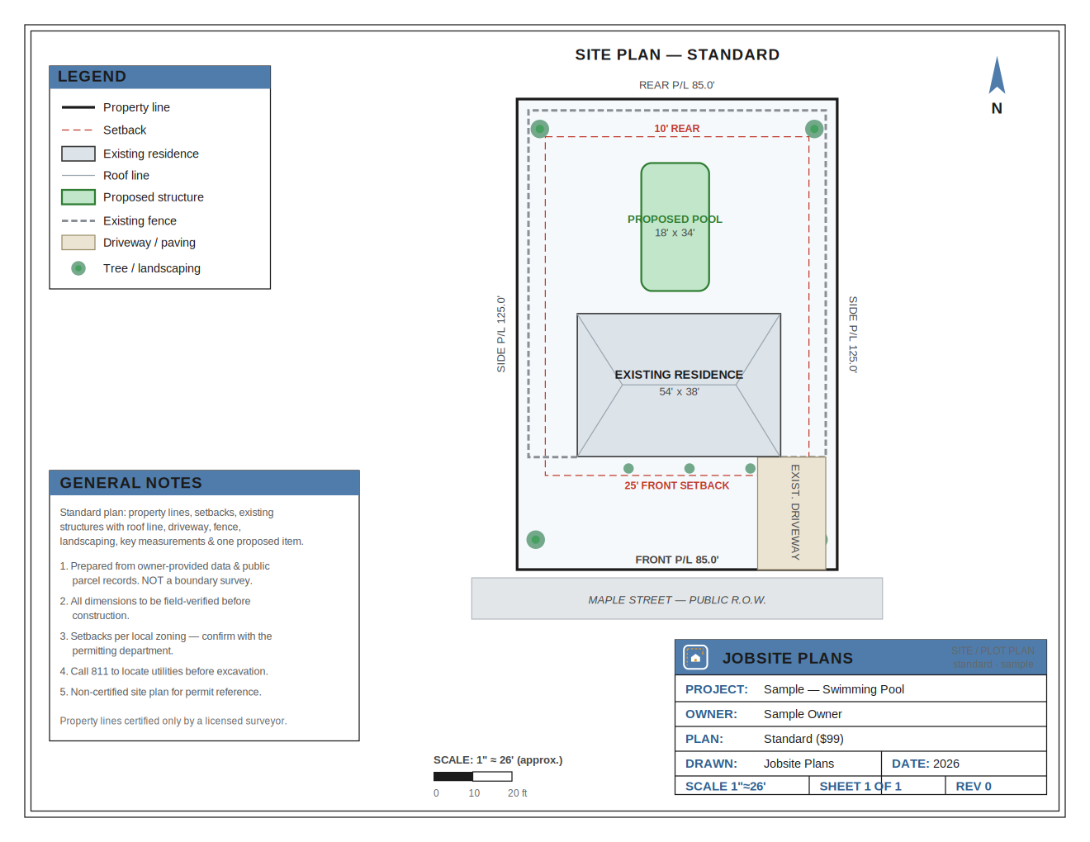Click the north arrow compass icon
Viewport: 1090px width, 842px height.
tap(997, 75)
